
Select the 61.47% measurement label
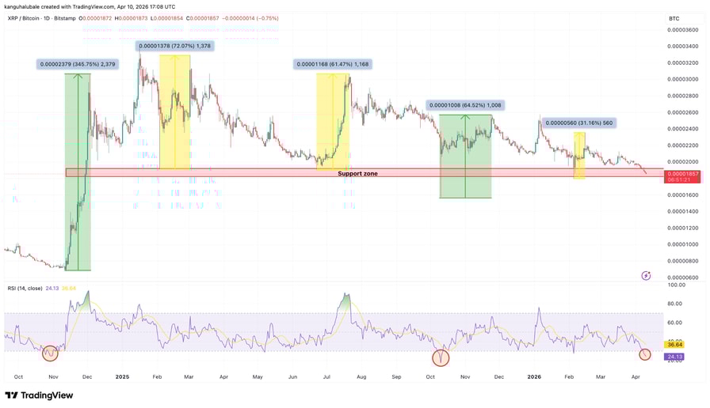[x=333, y=64]
